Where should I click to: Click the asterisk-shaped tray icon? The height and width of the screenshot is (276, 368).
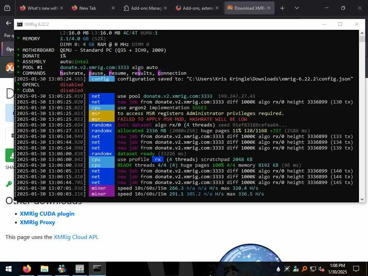point(287,269)
